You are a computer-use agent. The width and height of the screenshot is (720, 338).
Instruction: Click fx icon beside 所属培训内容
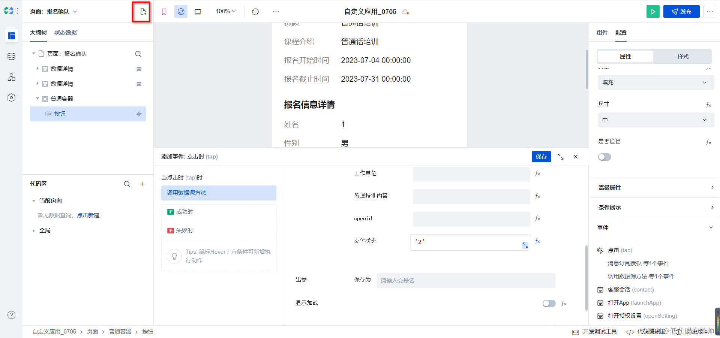[538, 196]
